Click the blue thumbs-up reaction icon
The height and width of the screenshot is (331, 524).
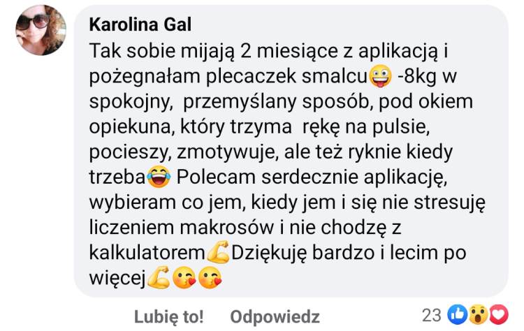[x=457, y=315]
